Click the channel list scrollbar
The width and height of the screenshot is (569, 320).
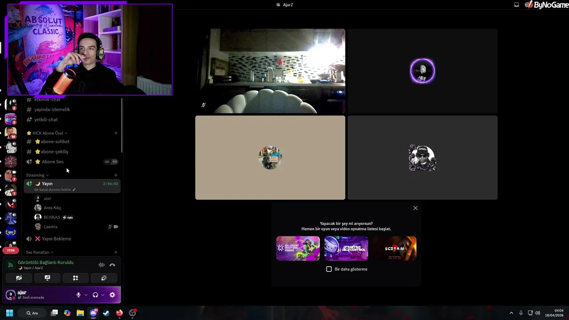(x=122, y=126)
